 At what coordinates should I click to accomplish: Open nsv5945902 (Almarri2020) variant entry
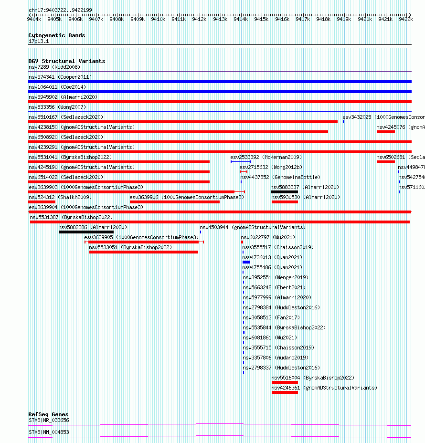click(x=63, y=97)
